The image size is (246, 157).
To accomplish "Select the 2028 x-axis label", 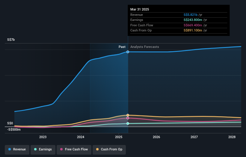I will click(x=232, y=137).
